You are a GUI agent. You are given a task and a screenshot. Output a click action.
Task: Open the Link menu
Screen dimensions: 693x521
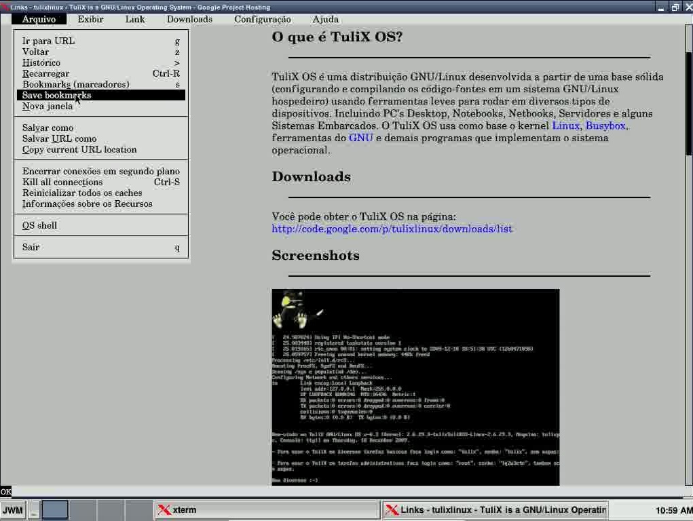(135, 20)
